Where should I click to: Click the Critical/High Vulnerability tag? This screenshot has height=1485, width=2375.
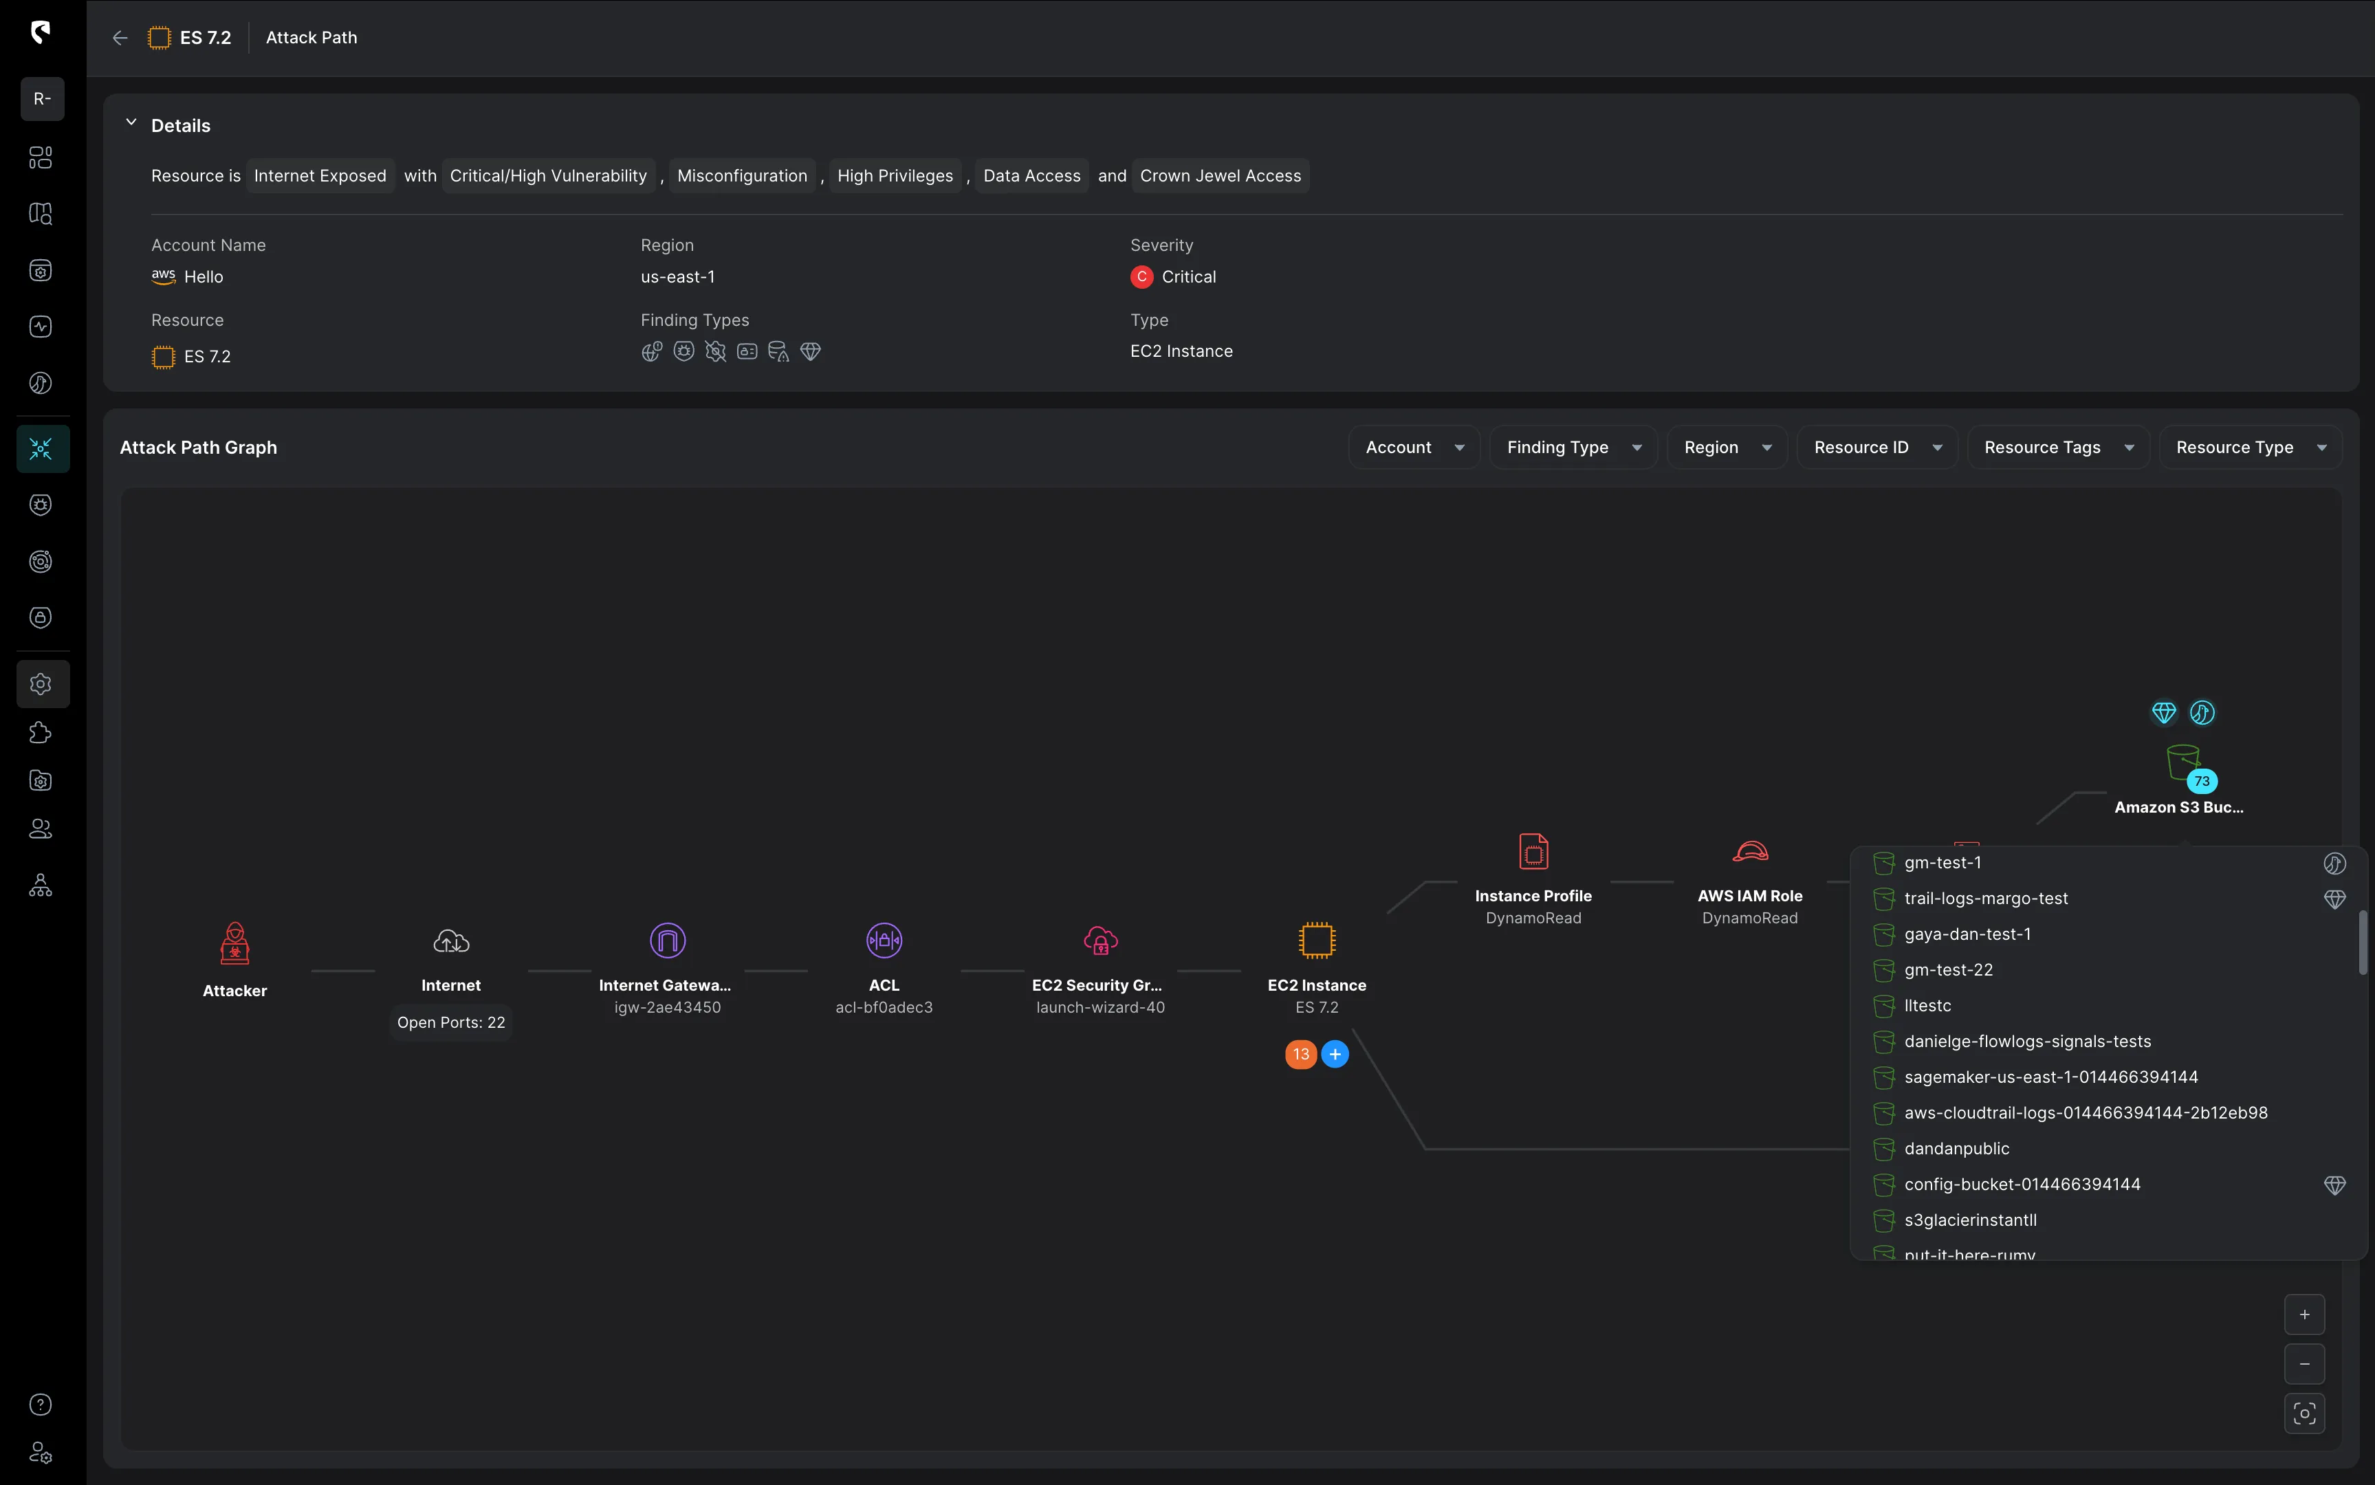[x=548, y=176]
